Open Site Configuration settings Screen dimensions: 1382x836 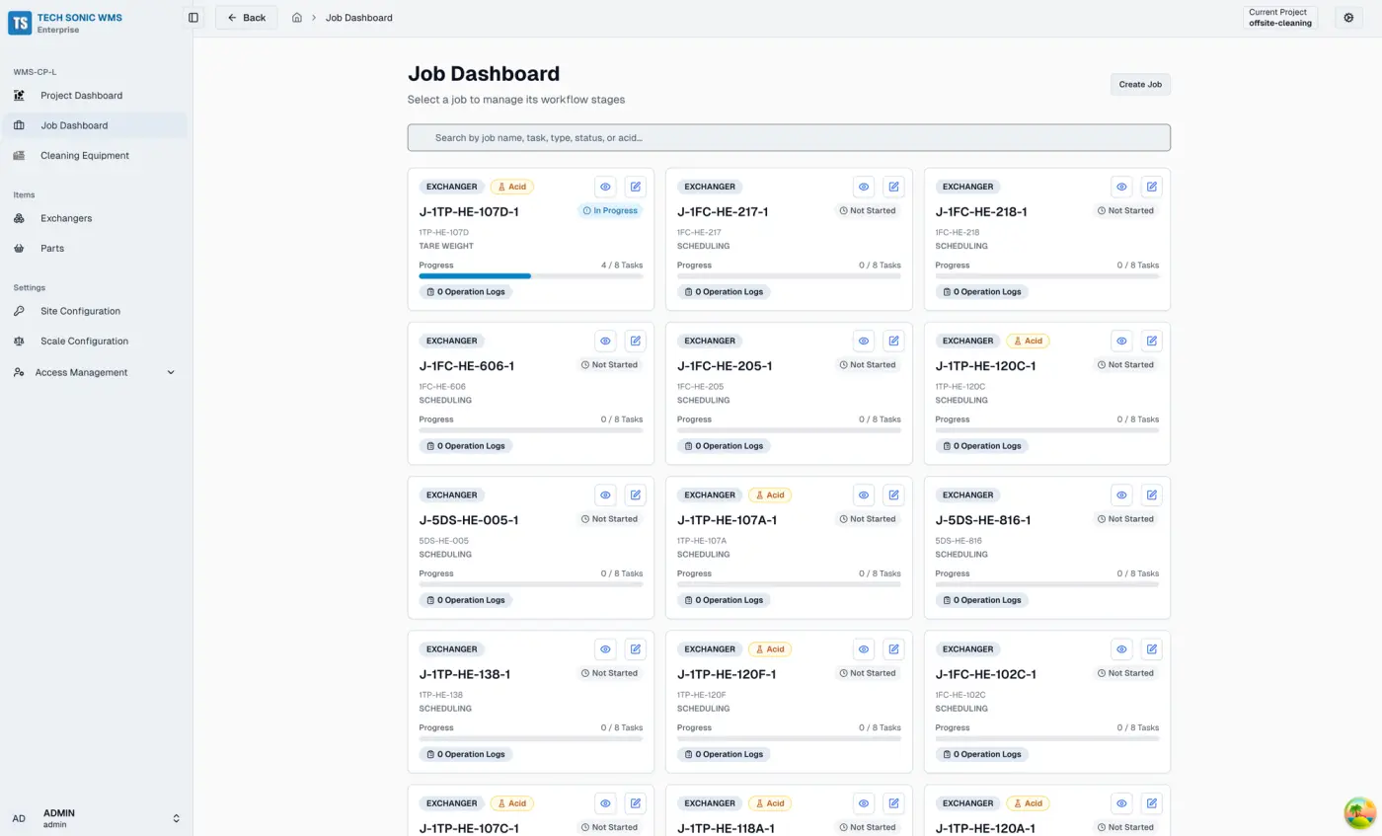coord(94,311)
